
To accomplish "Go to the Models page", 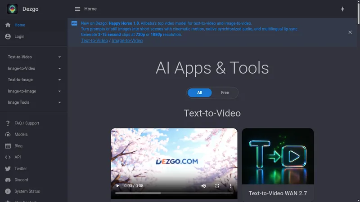I will [x=21, y=134].
